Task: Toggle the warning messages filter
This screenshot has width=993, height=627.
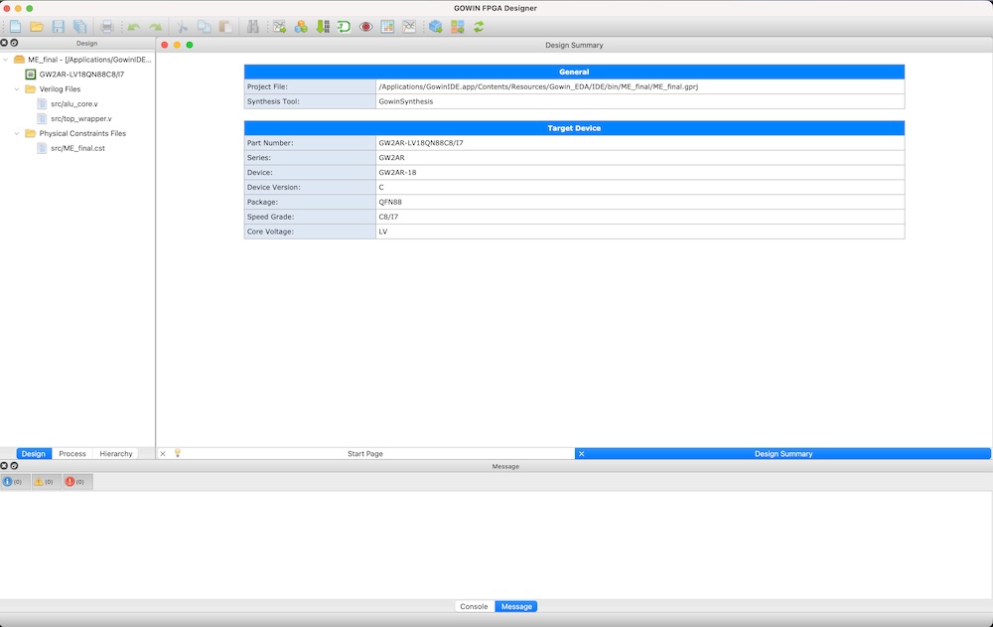Action: pos(44,482)
